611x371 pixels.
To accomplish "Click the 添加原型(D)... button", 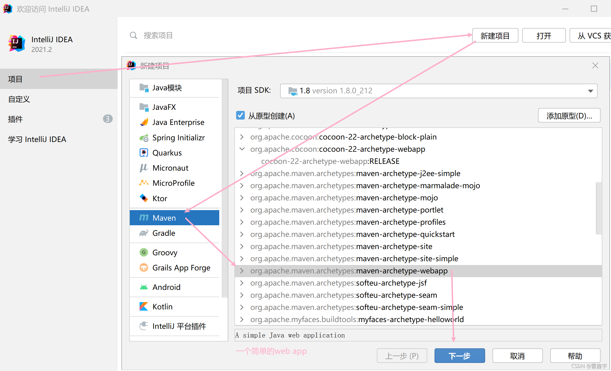I will (x=569, y=116).
